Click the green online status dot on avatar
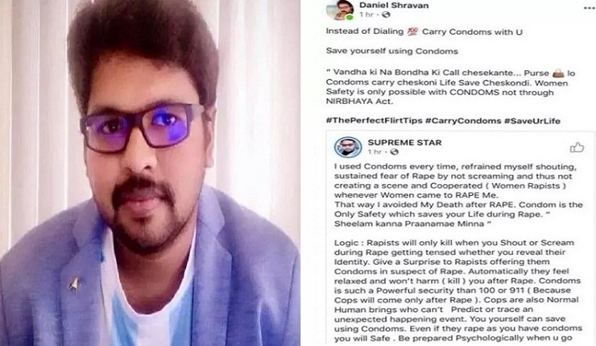 click(350, 17)
